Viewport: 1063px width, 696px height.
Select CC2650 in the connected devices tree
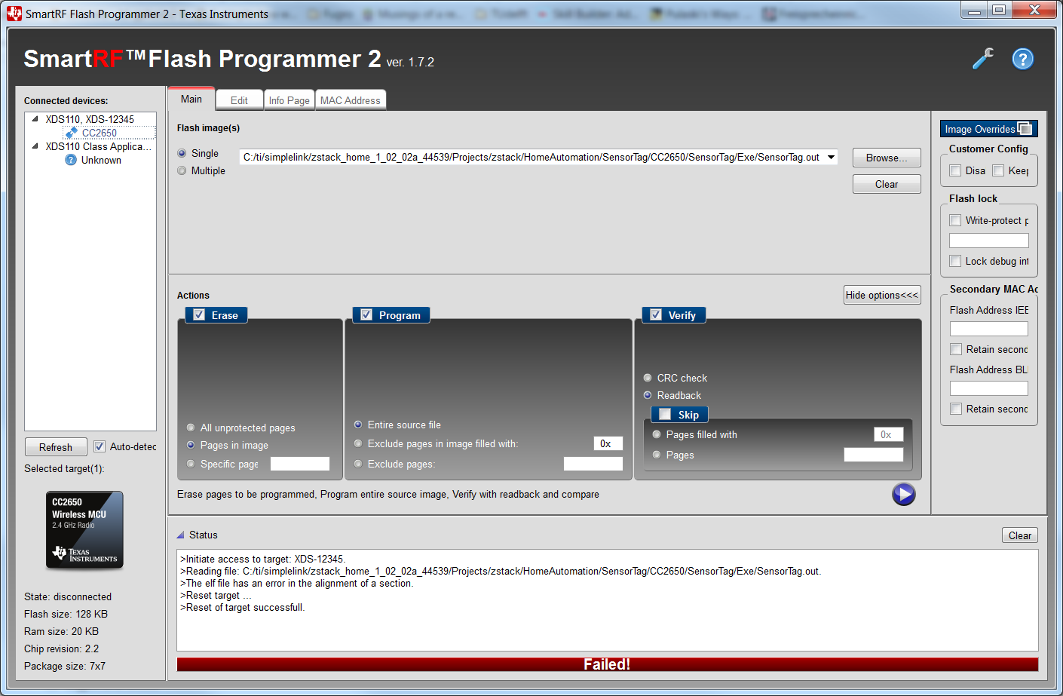(100, 133)
